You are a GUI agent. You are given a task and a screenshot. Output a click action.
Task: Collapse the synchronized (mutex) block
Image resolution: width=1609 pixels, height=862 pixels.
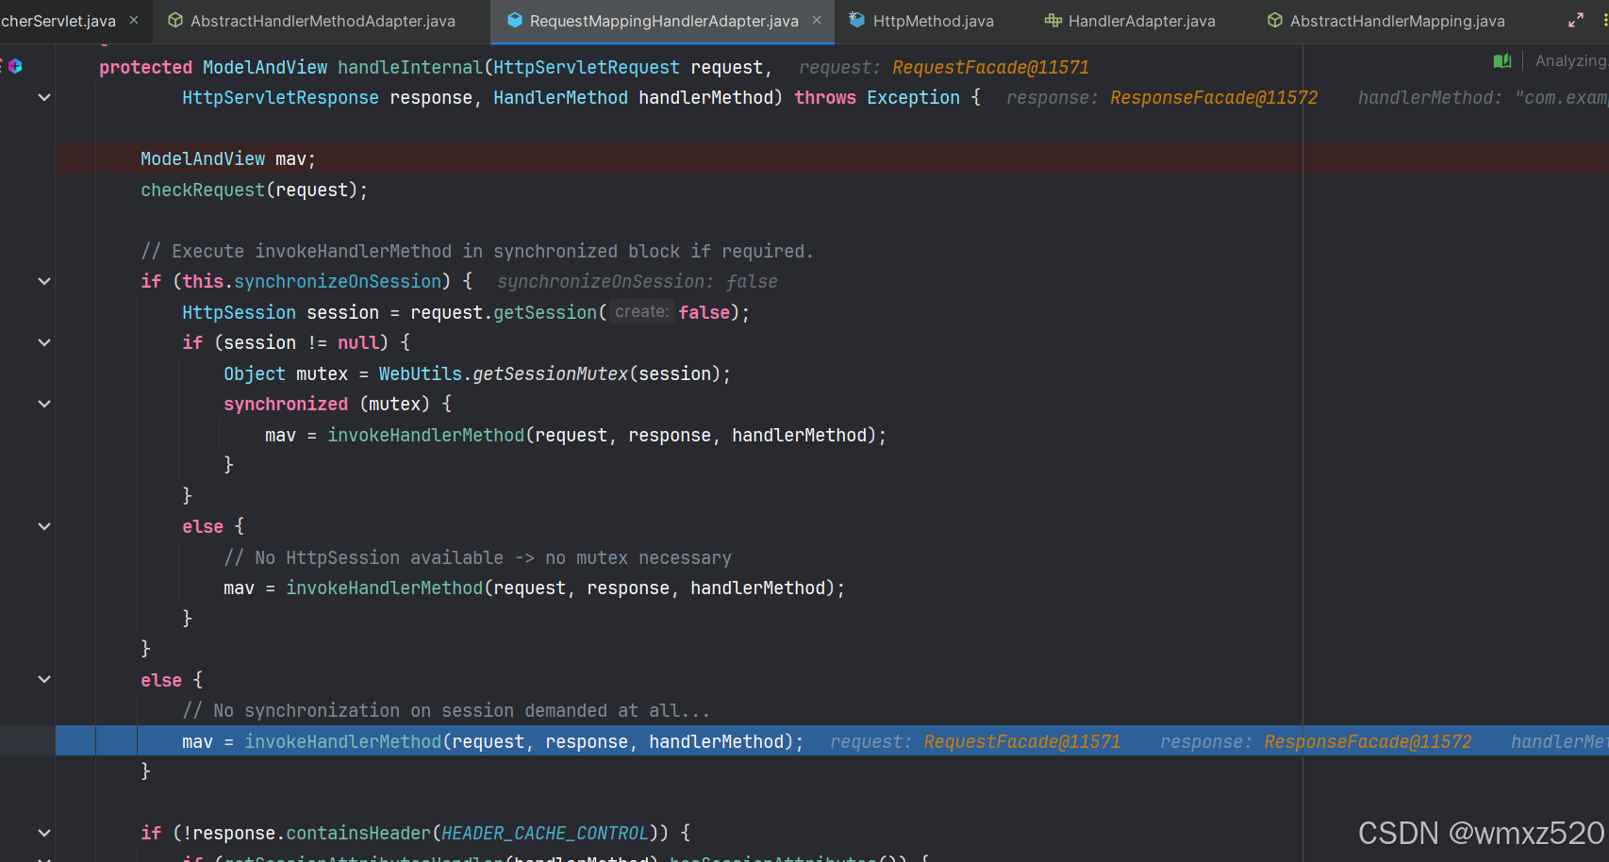coord(44,404)
